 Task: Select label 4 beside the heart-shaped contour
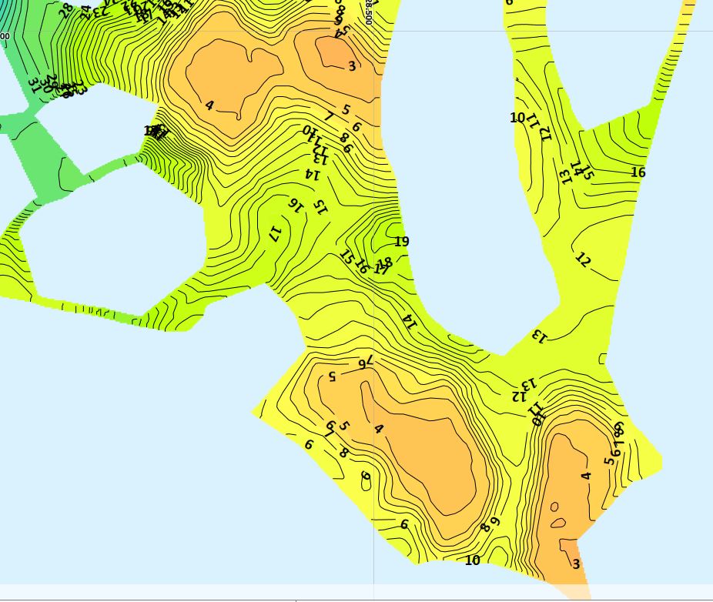[209, 105]
